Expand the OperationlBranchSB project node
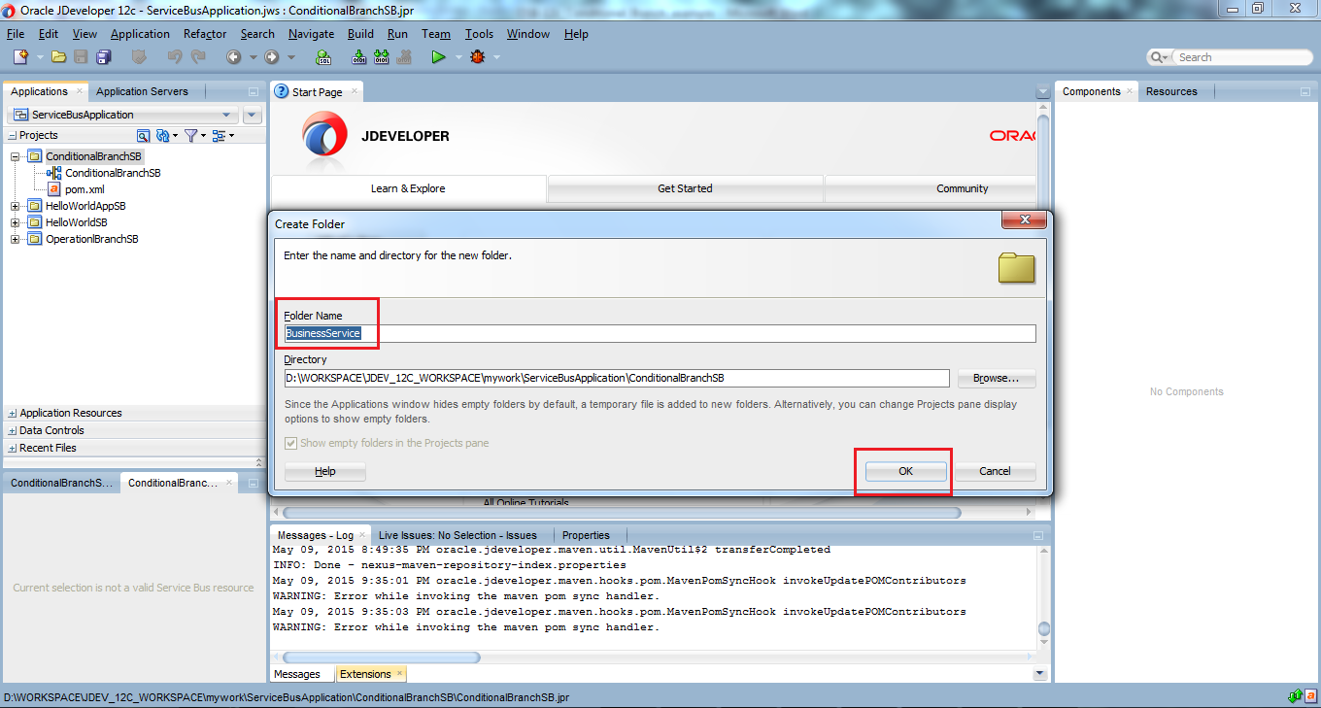This screenshot has height=708, width=1321. click(x=16, y=239)
